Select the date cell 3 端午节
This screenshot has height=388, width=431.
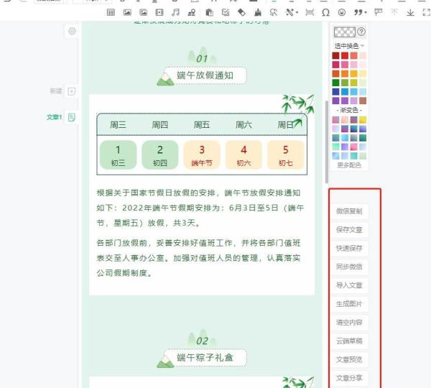tap(202, 154)
